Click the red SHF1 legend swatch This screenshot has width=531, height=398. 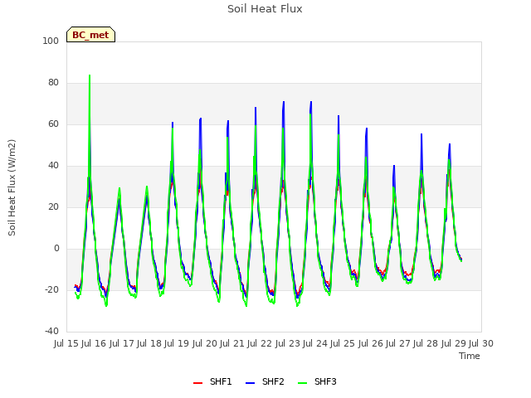tap(197, 383)
